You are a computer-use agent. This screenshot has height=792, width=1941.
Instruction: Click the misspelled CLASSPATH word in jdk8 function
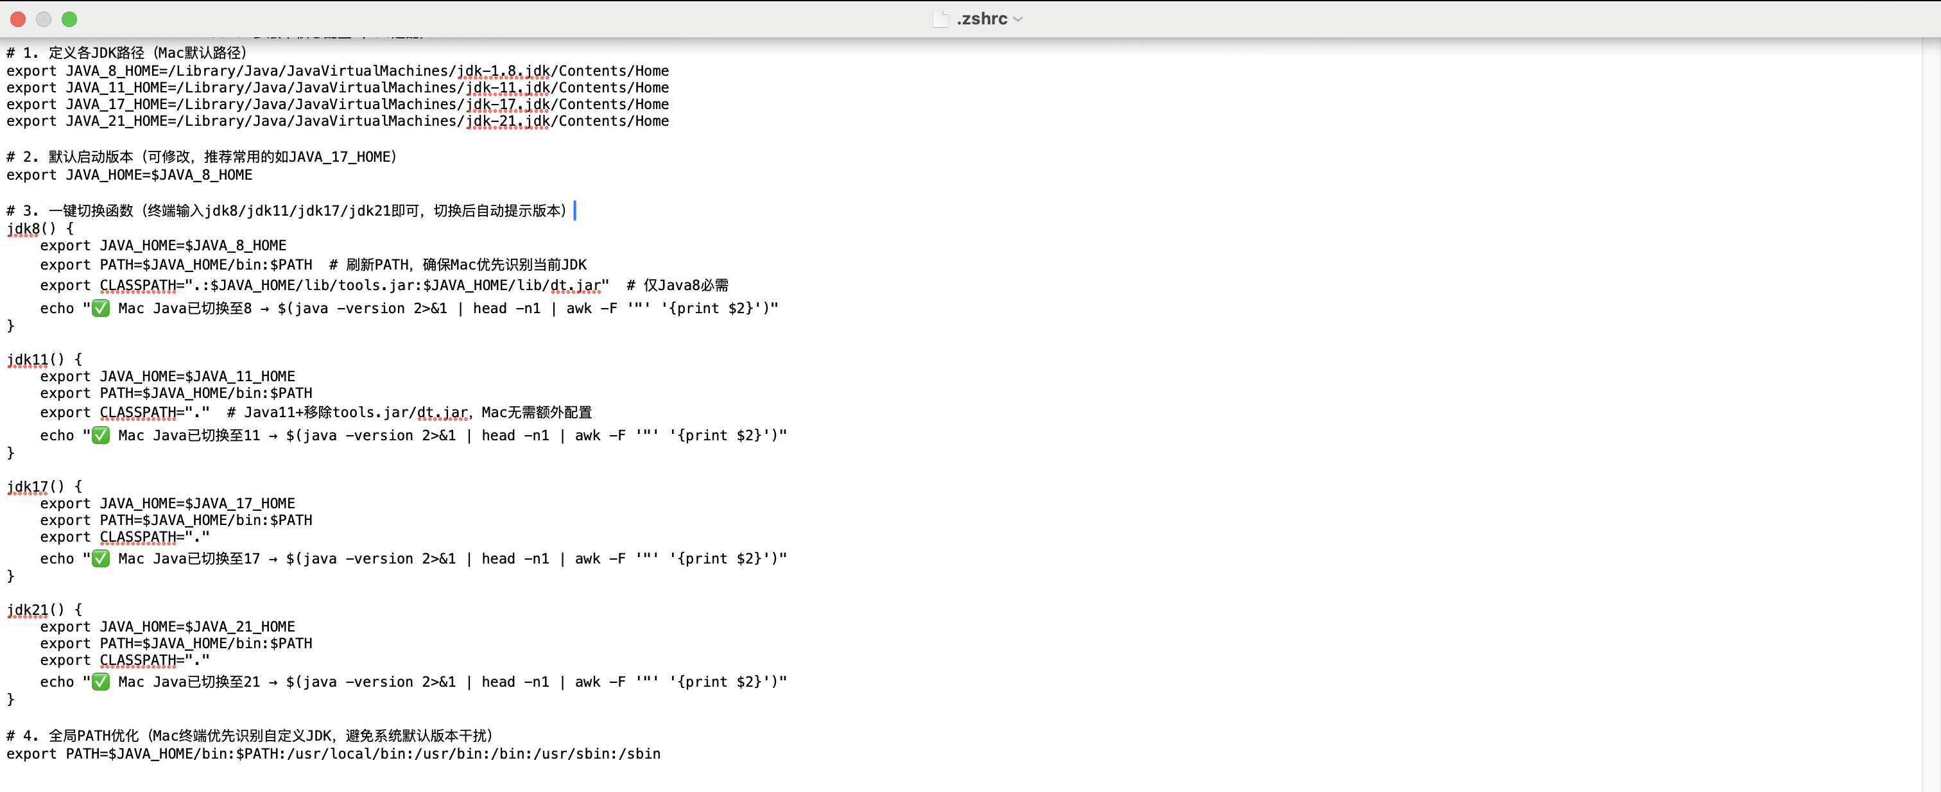click(x=137, y=286)
